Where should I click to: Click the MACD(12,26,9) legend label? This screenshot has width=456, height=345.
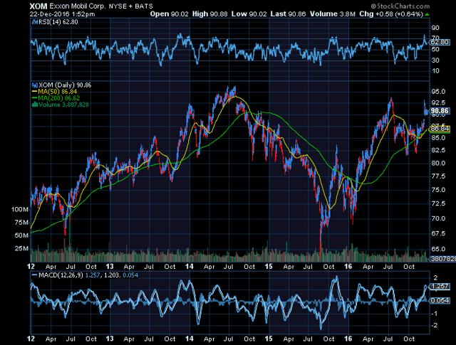(61, 275)
